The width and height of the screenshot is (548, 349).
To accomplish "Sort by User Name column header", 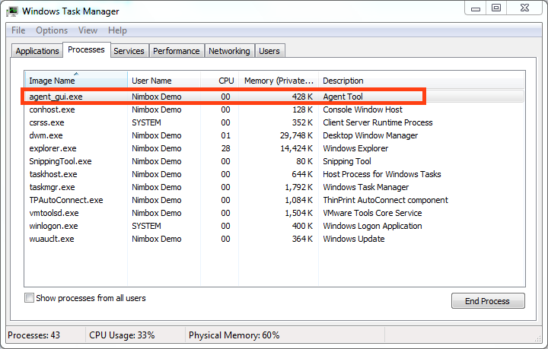I will [164, 81].
